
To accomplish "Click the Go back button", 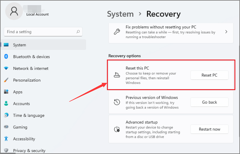I will click(209, 102).
